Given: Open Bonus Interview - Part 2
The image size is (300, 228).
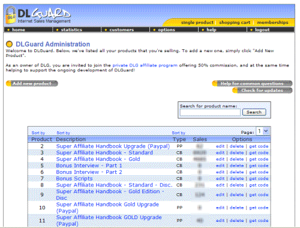Looking at the screenshot, I should pyautogui.click(x=89, y=172).
